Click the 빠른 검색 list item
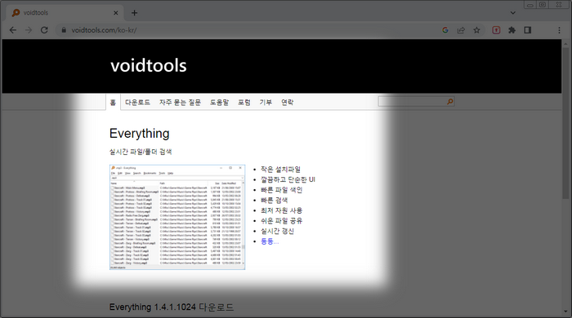 (274, 200)
